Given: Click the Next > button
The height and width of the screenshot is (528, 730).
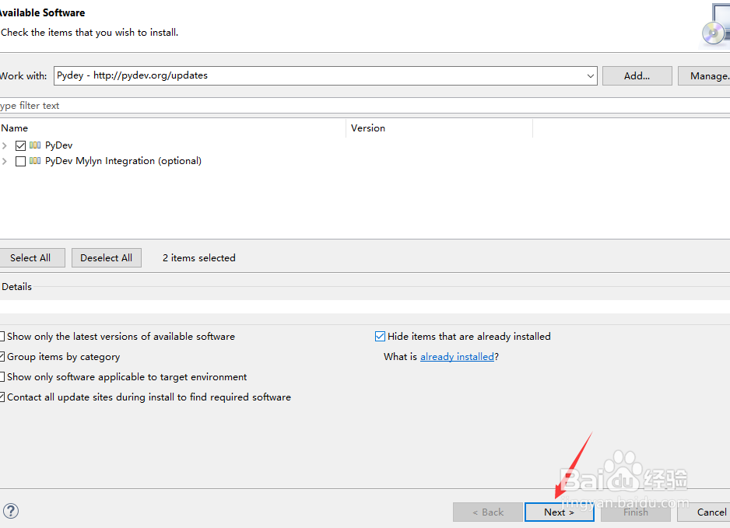Looking at the screenshot, I should (x=559, y=512).
